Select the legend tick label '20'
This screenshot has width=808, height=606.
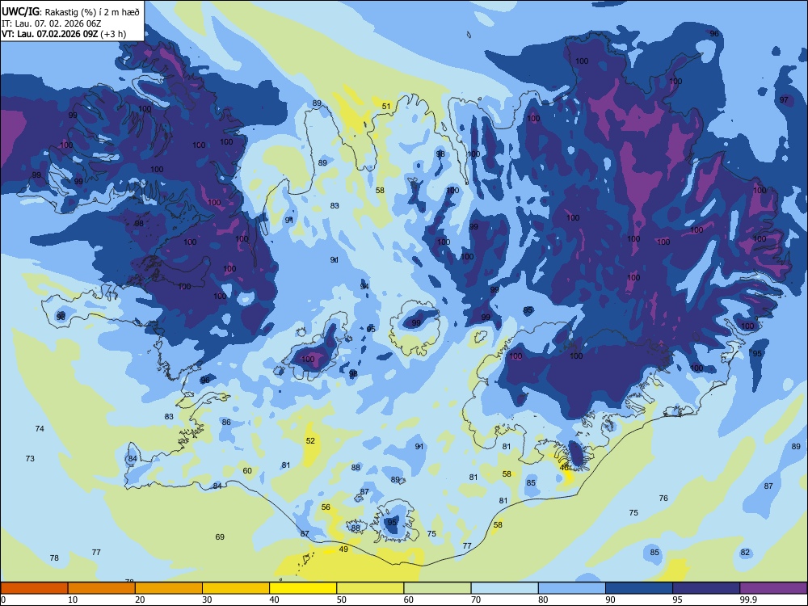coord(140,600)
